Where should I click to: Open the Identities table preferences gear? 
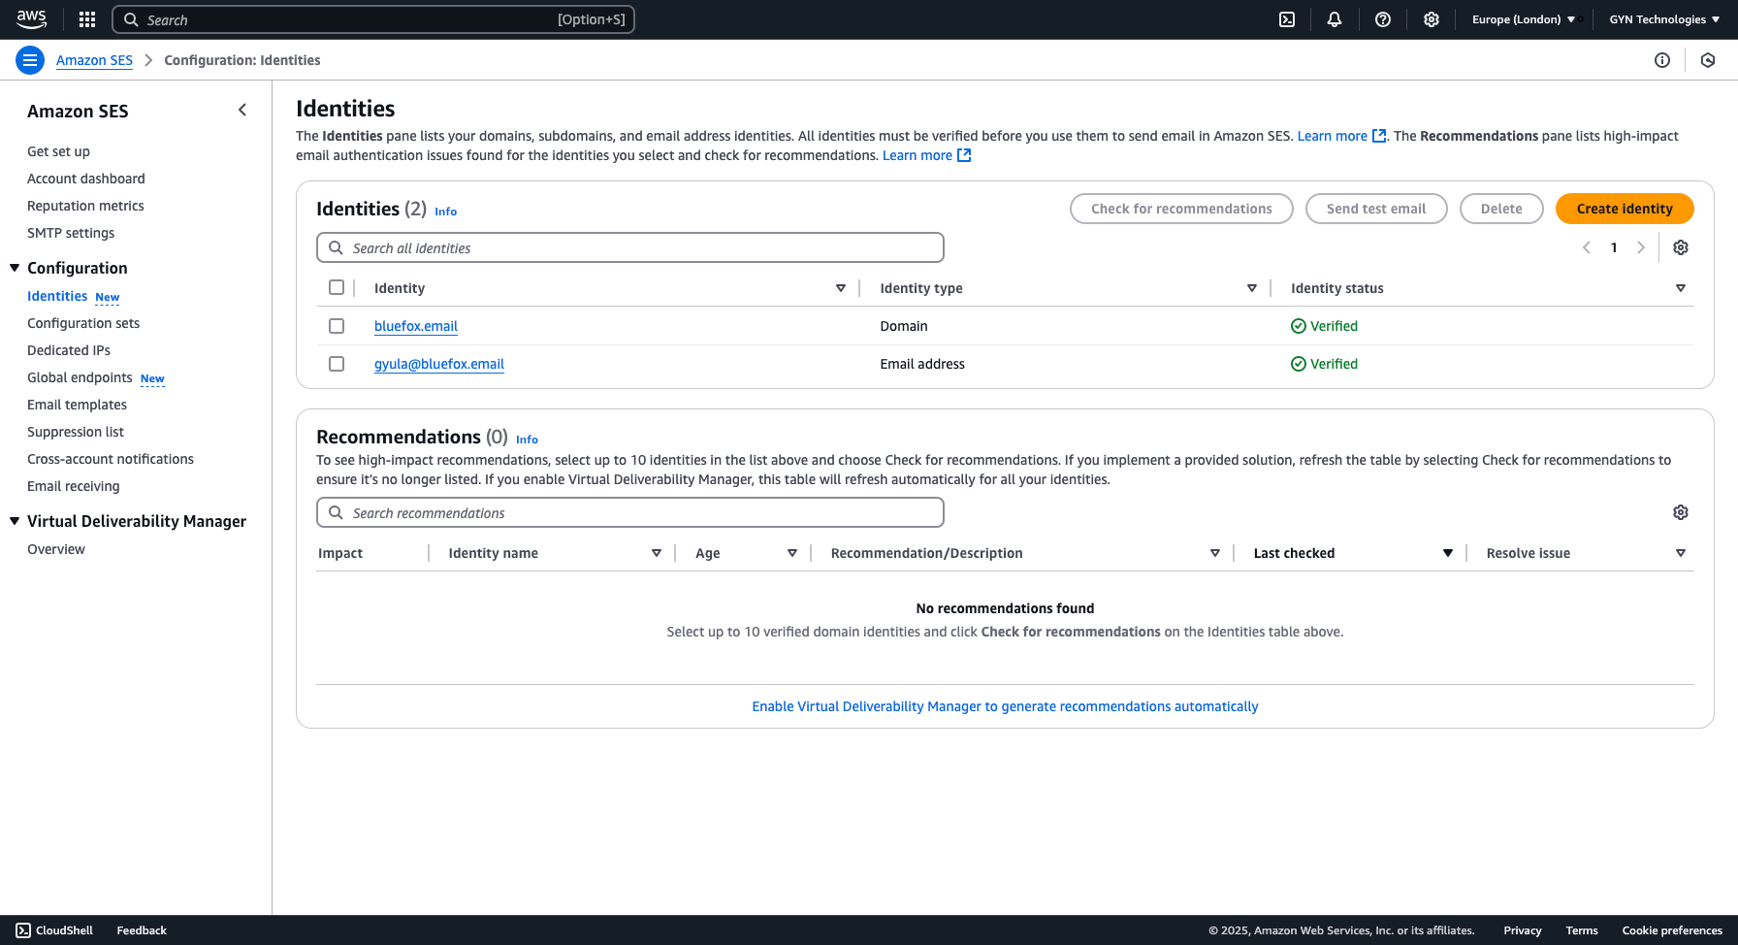[x=1681, y=247]
